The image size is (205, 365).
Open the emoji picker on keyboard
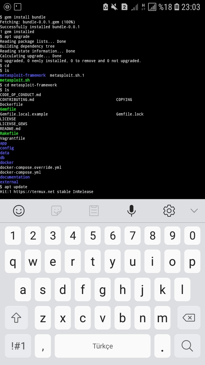click(x=19, y=211)
